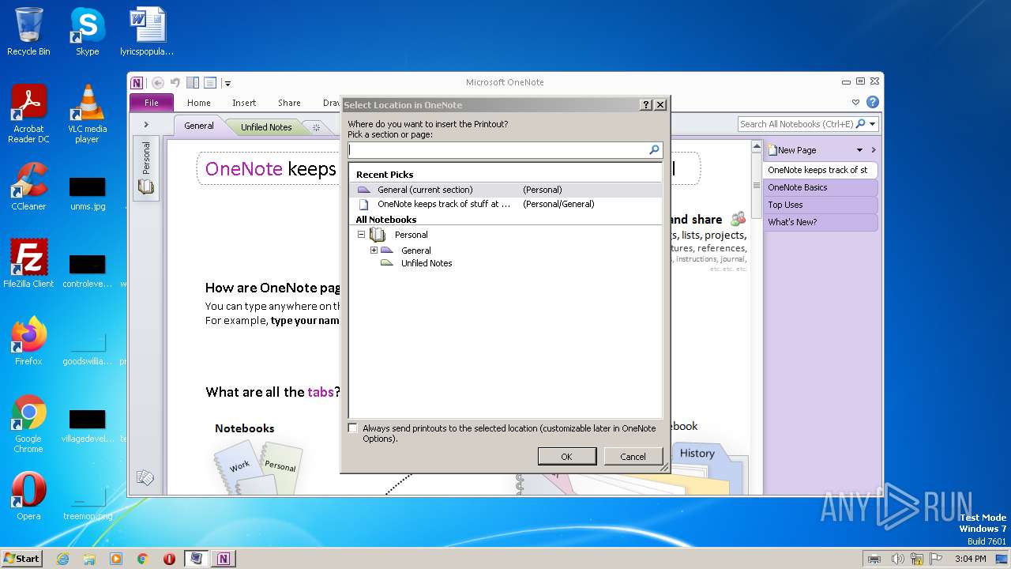Collapse the Personal notebook tree node
Screen dimensions: 1011x569
361,235
